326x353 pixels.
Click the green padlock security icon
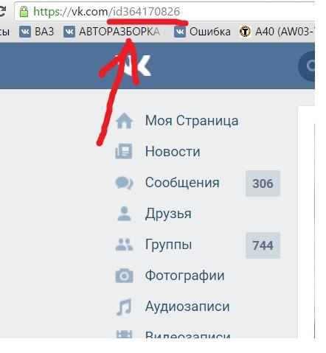[x=24, y=11]
